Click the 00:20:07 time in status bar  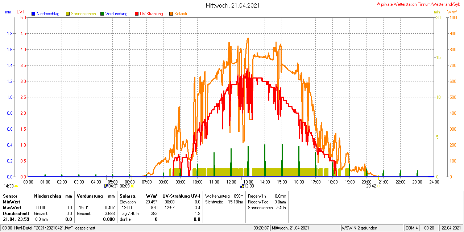pos(261,228)
